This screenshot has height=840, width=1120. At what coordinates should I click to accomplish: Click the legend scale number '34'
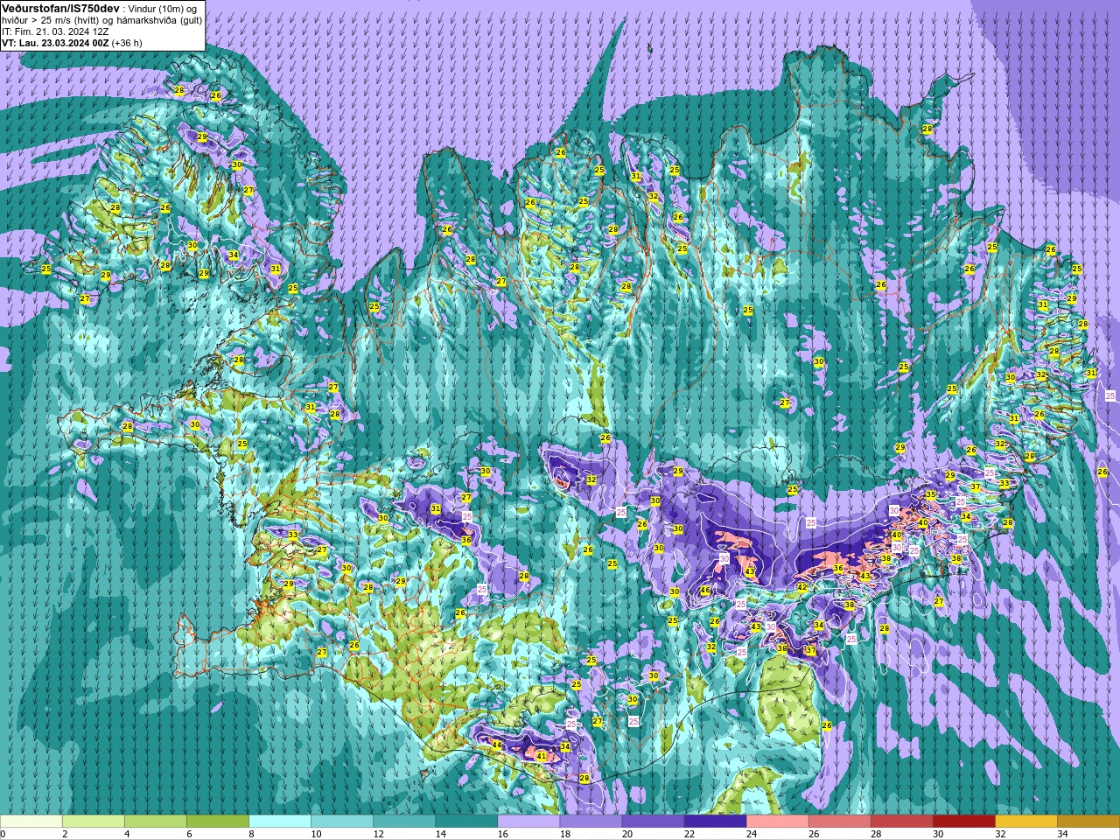coord(1061,834)
